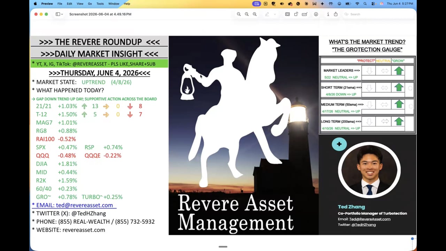Click the Share icon in toolbar
This screenshot has width=446, height=251.
(336, 14)
